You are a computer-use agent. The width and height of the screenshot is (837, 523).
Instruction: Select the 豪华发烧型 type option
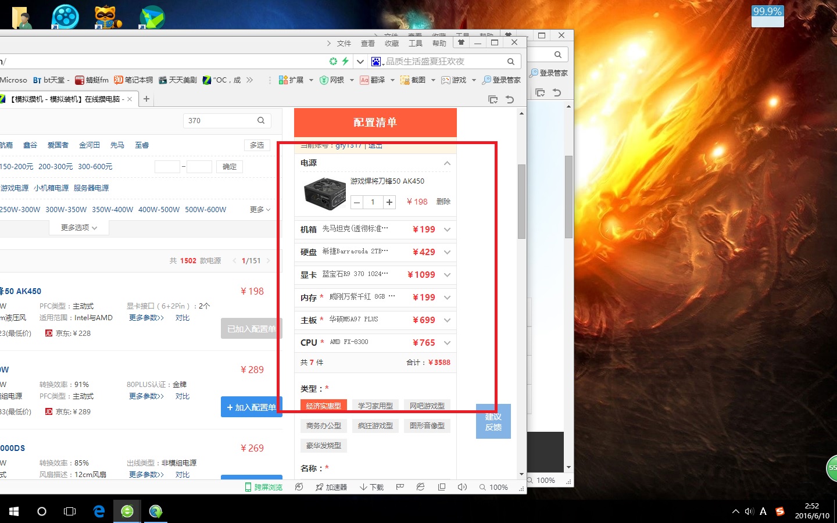(324, 446)
